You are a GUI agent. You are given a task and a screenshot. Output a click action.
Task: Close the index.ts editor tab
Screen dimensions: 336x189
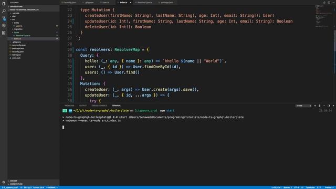click(130, 3)
